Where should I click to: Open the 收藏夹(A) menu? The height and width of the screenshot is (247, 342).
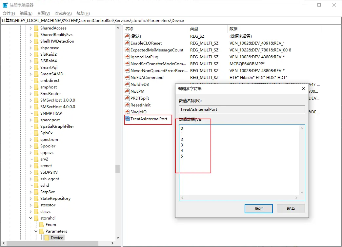coord(63,13)
